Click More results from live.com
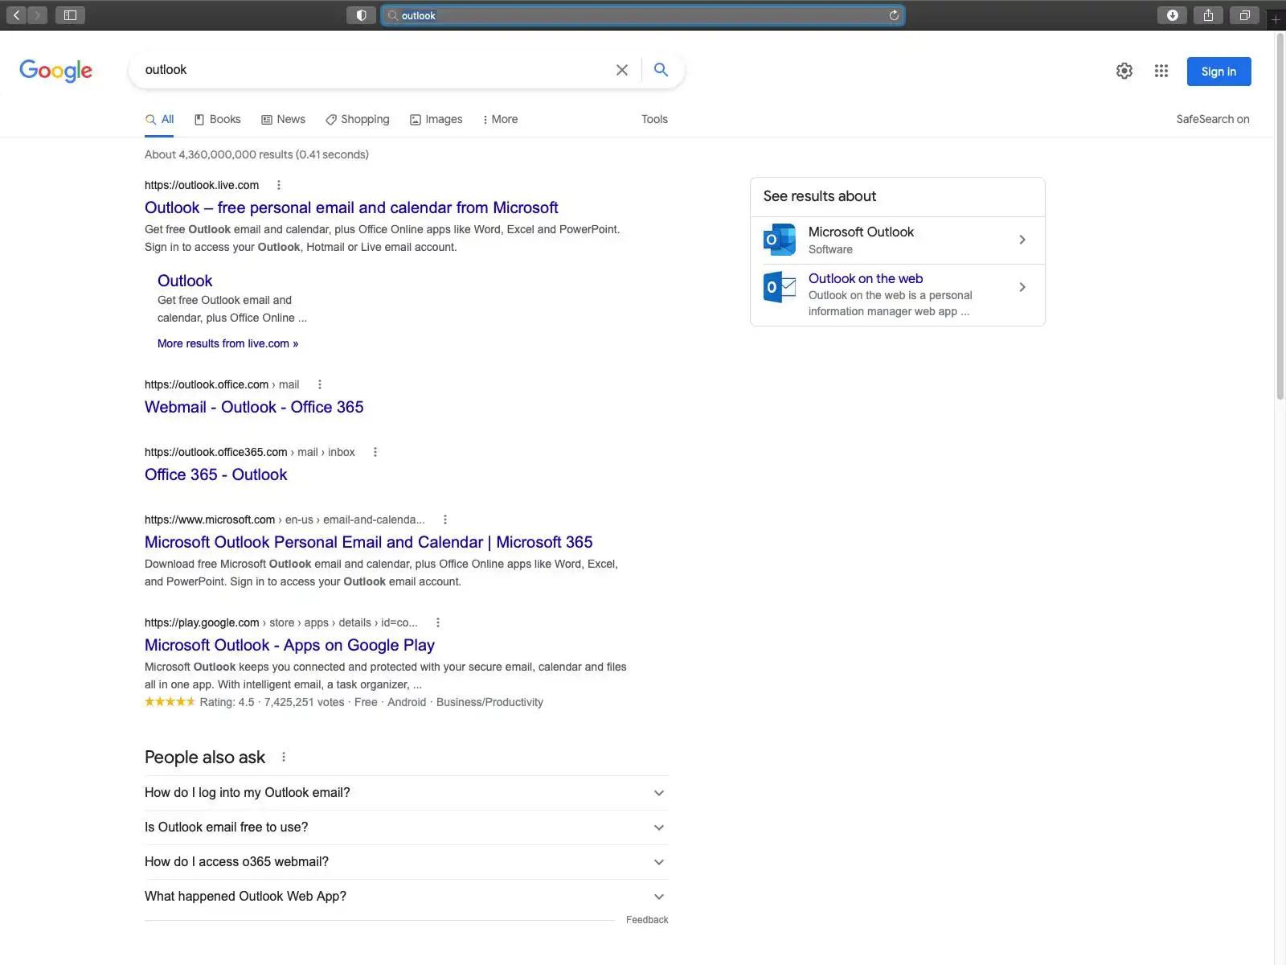The width and height of the screenshot is (1286, 965). (227, 343)
